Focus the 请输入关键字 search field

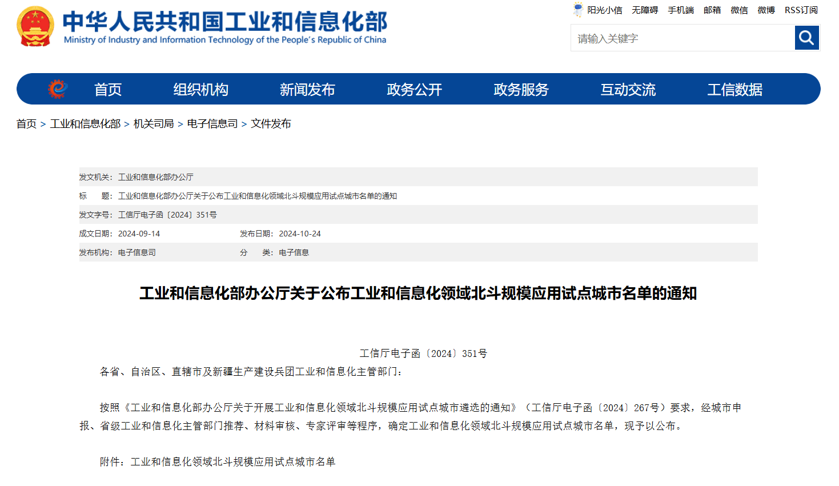(x=683, y=38)
